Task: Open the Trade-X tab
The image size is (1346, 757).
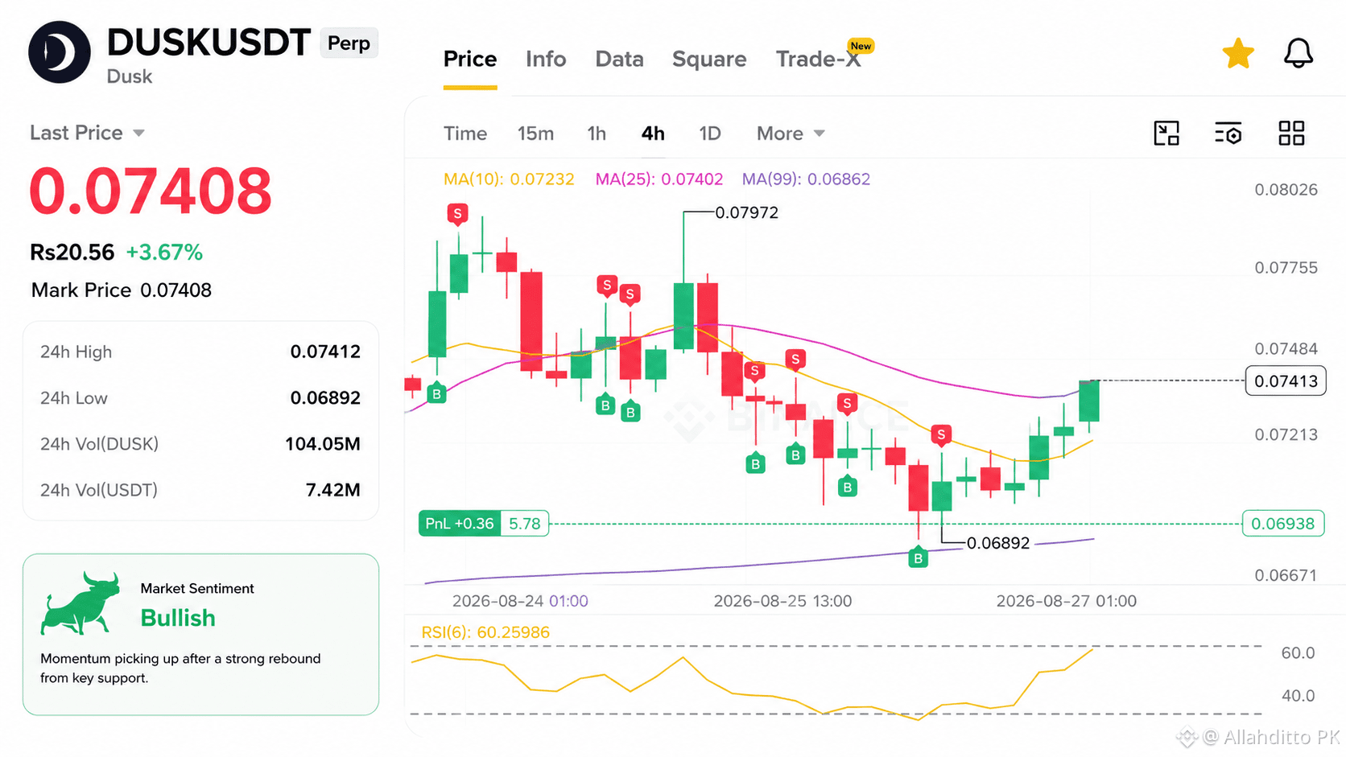Action: tap(818, 59)
